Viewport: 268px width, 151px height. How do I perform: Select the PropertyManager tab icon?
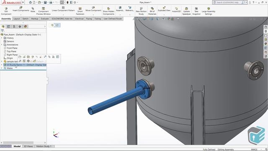pos(9,26)
